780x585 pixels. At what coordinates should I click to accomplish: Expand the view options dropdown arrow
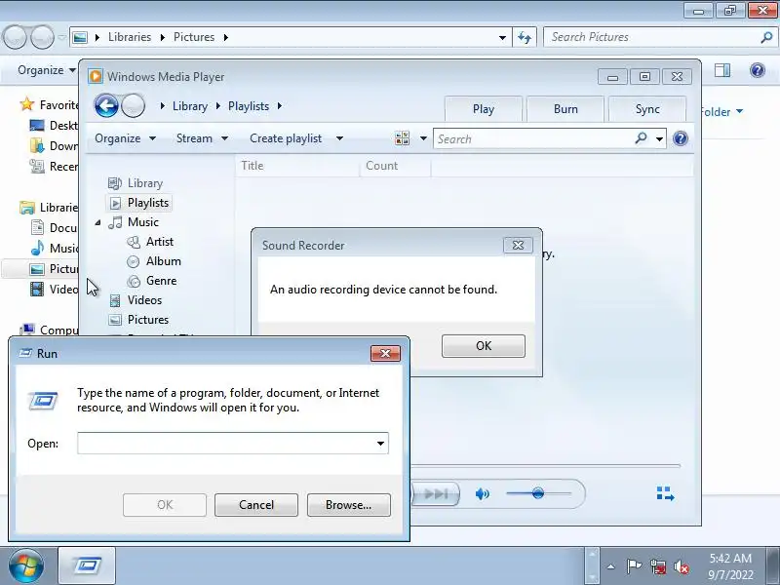pyautogui.click(x=423, y=138)
